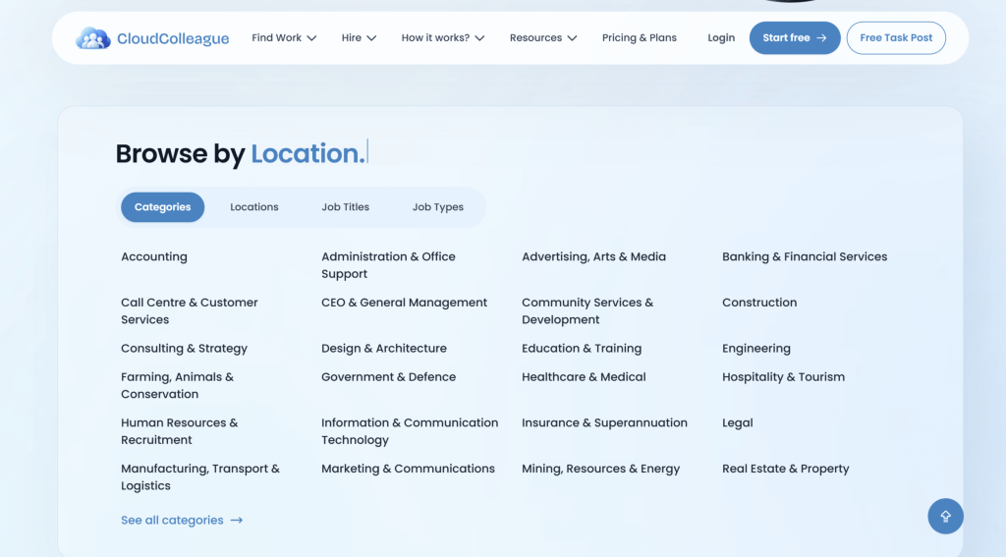
Task: Click the Free Task Post button
Action: [896, 38]
